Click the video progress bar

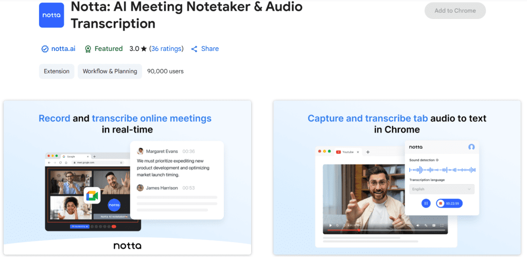pos(387,230)
